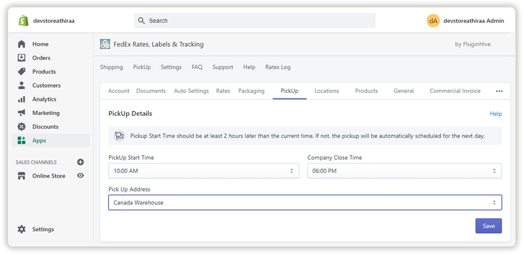Click the PickUp Details heading
The height and width of the screenshot is (254, 523).
tap(130, 114)
